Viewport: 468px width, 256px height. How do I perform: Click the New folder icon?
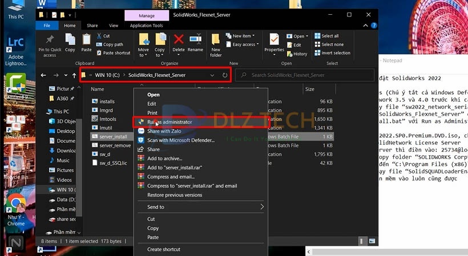pyautogui.click(x=216, y=44)
